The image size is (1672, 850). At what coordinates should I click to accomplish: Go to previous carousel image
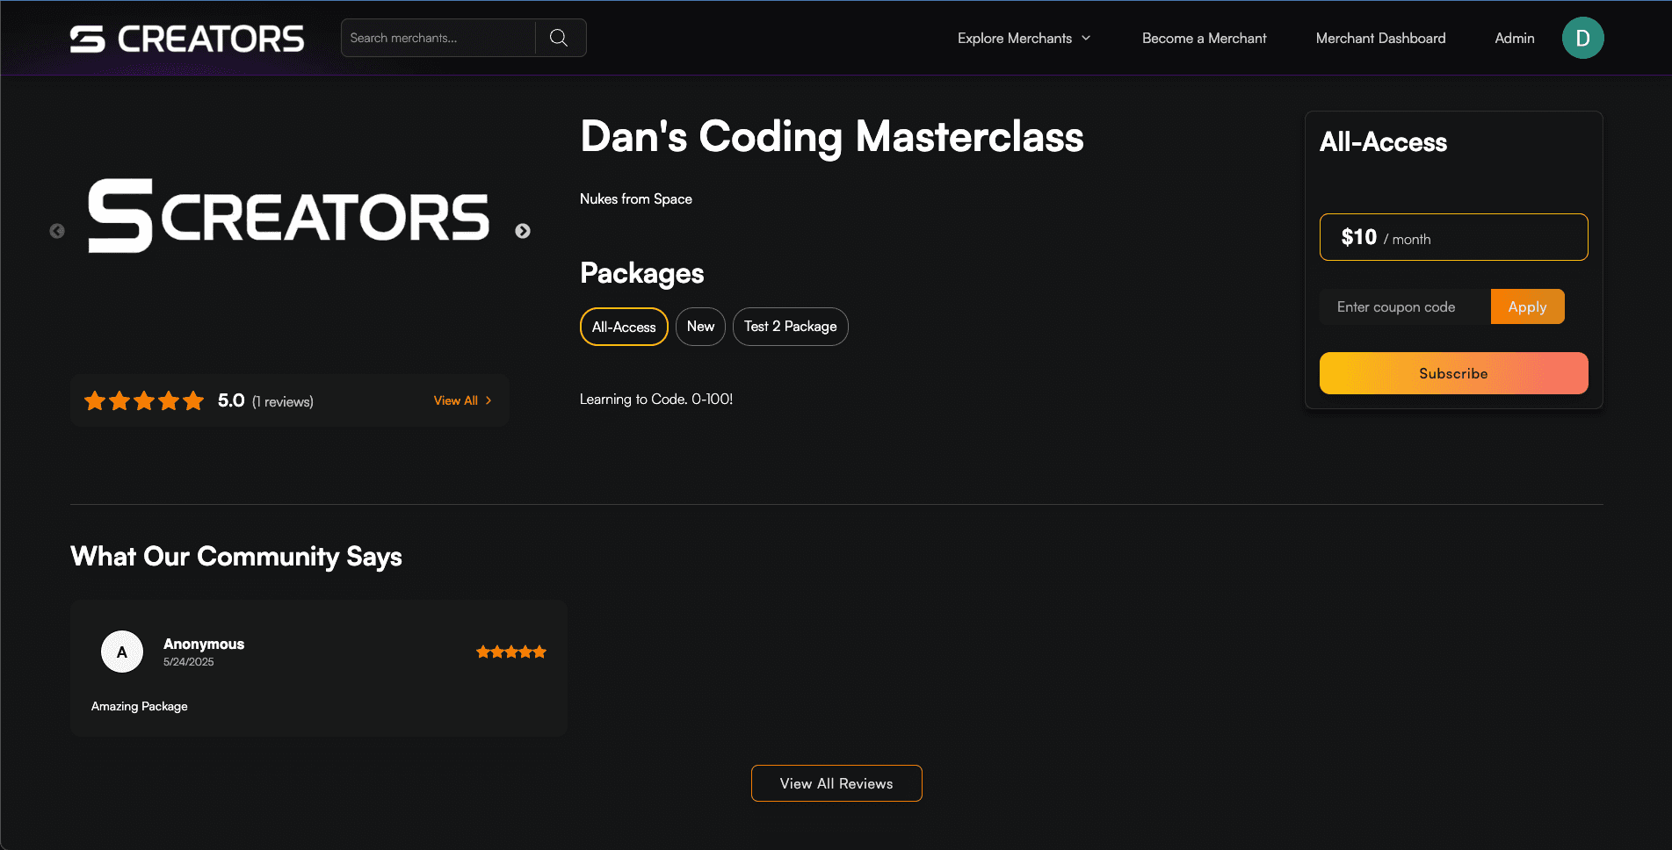tap(57, 231)
